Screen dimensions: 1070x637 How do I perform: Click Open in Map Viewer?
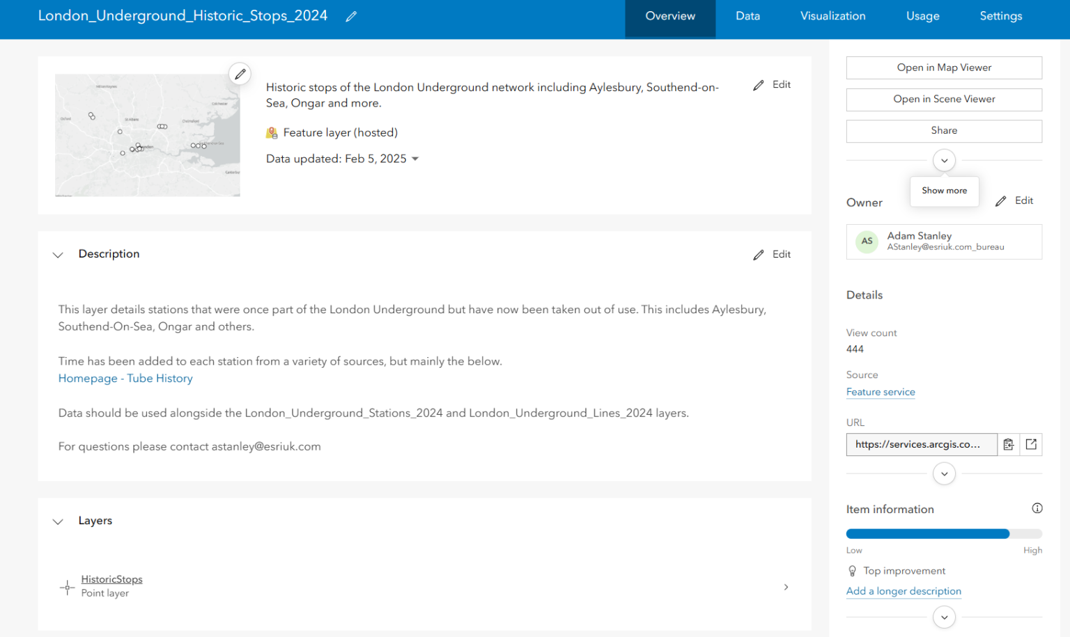(944, 68)
